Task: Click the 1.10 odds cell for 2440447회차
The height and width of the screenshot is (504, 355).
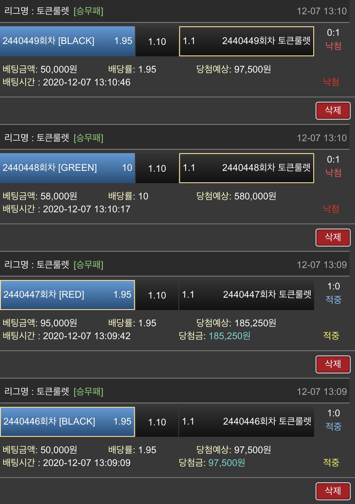Action: tap(157, 295)
